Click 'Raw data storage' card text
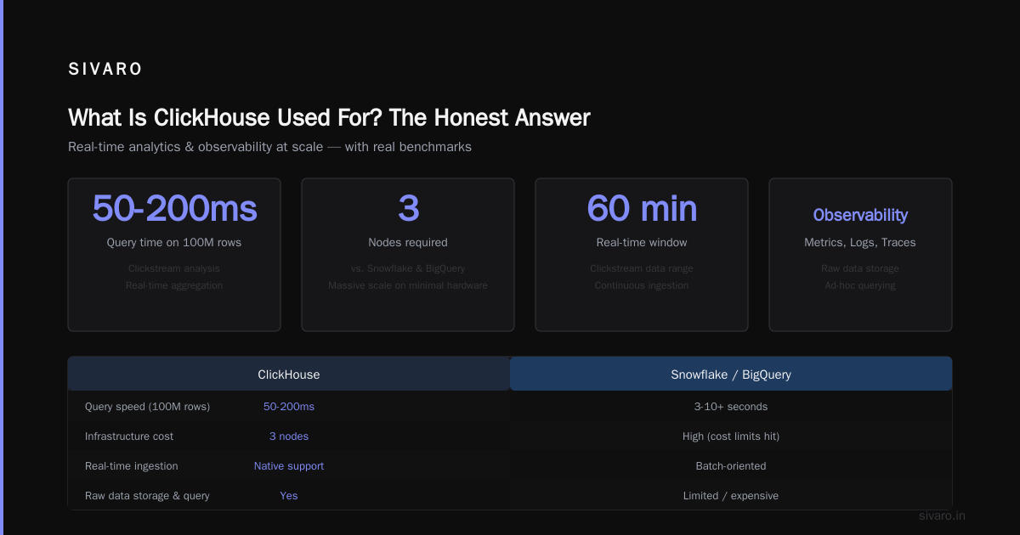This screenshot has height=535, width=1020. [x=860, y=268]
